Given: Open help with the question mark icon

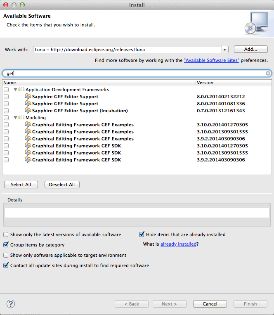Looking at the screenshot, I should (11, 304).
